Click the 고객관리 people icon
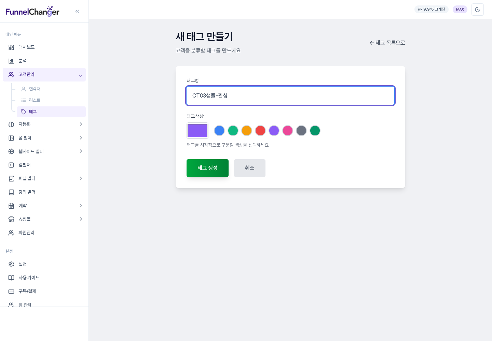 (11, 75)
